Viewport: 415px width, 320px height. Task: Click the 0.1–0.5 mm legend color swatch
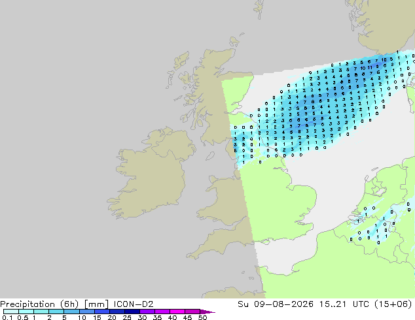click(11, 312)
